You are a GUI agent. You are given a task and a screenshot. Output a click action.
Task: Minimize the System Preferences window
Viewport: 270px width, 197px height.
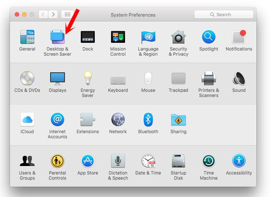pyautogui.click(x=24, y=14)
